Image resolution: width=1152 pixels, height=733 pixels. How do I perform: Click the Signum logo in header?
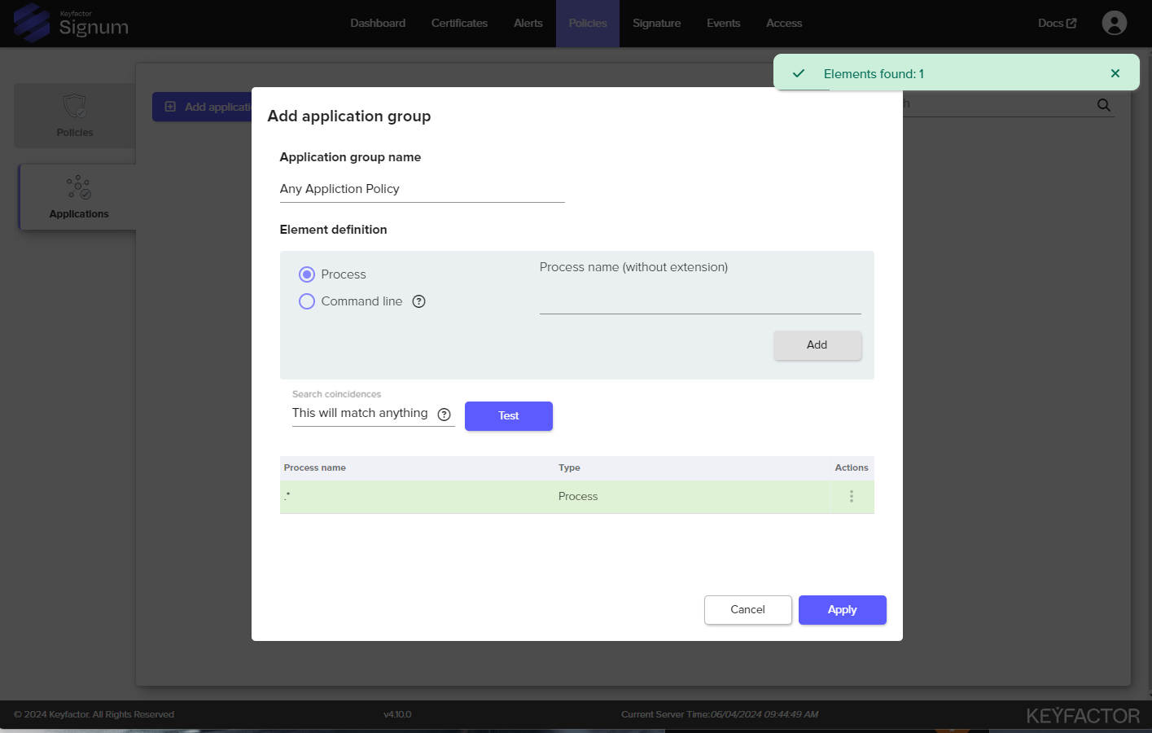tap(72, 24)
